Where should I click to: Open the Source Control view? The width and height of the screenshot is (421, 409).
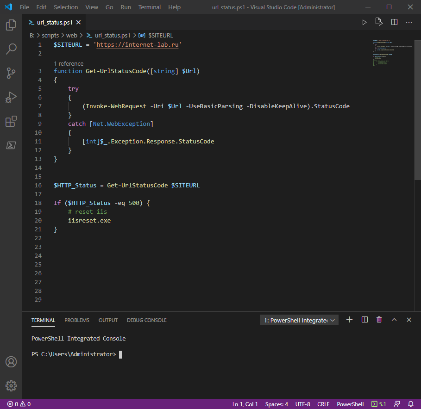coord(11,73)
